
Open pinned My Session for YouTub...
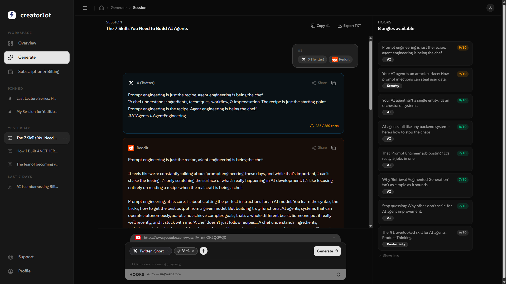point(37,112)
